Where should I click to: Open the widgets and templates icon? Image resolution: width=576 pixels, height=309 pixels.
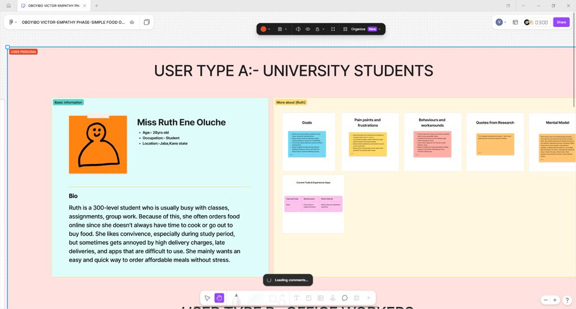pyautogui.click(x=356, y=298)
